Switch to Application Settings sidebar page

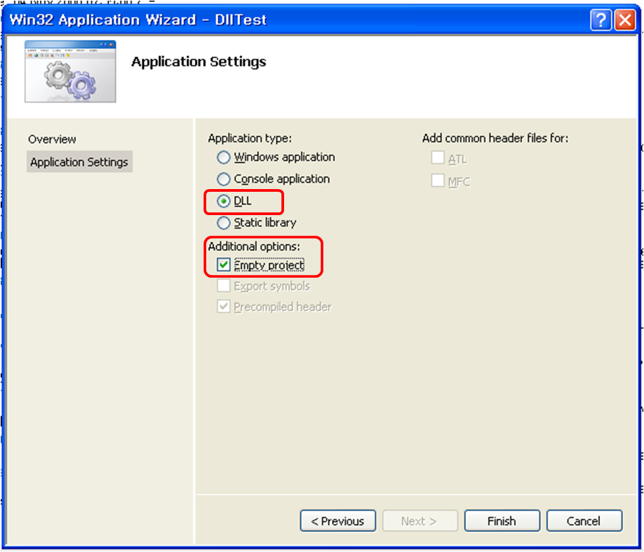(79, 162)
